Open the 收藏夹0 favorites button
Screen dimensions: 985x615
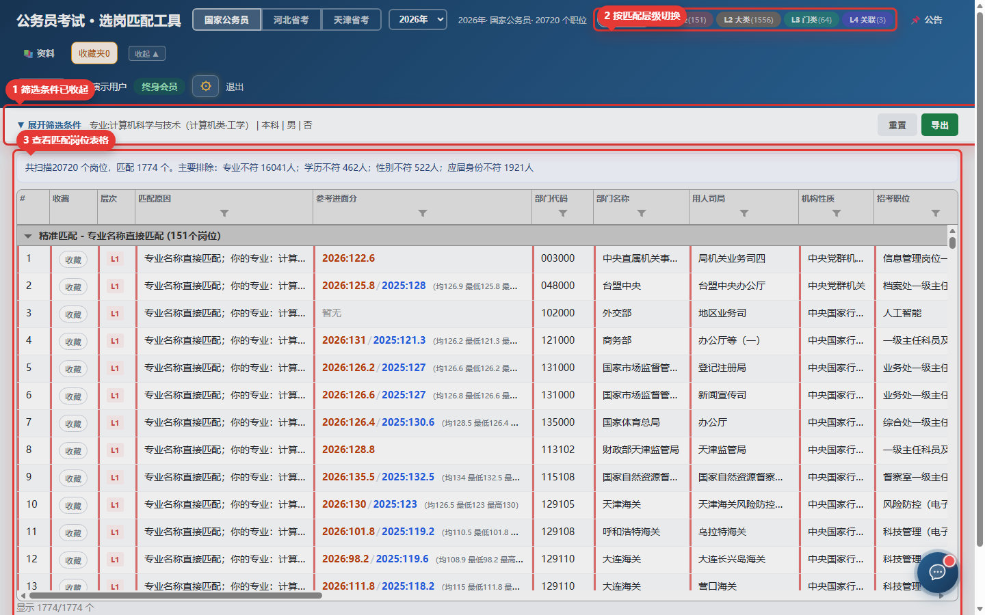[94, 53]
